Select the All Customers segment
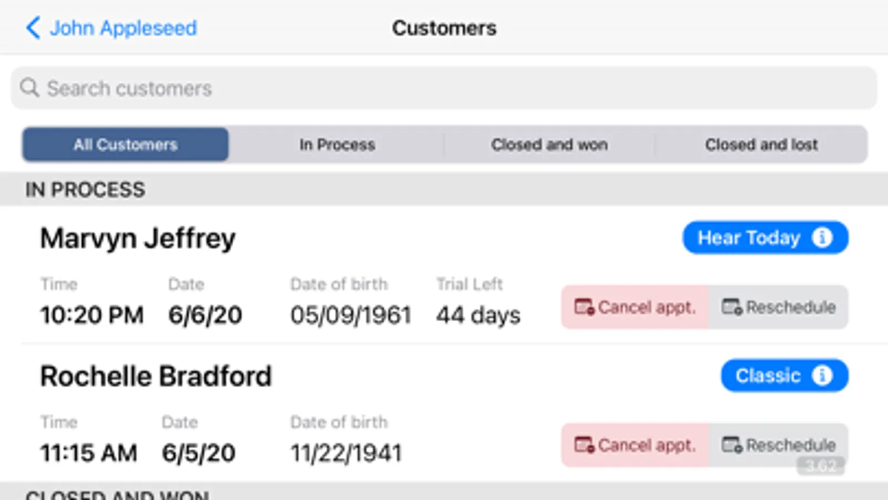This screenshot has width=888, height=500. point(126,144)
